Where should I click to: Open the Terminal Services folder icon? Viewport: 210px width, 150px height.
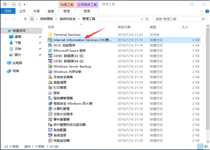tap(50, 34)
